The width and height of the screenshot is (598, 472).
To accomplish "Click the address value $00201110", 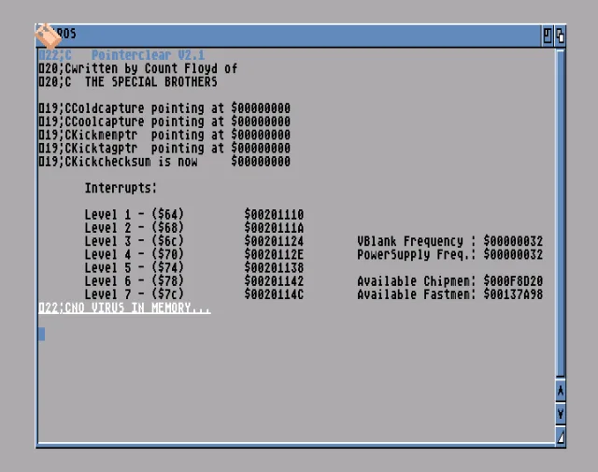I will [x=274, y=214].
